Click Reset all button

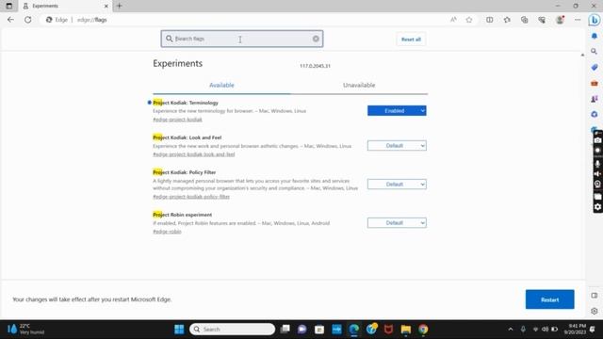pyautogui.click(x=411, y=40)
